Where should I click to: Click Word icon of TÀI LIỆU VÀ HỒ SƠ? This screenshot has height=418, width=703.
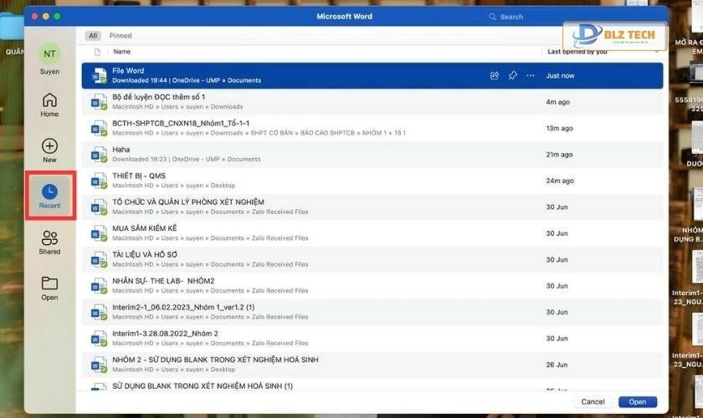[x=99, y=260]
